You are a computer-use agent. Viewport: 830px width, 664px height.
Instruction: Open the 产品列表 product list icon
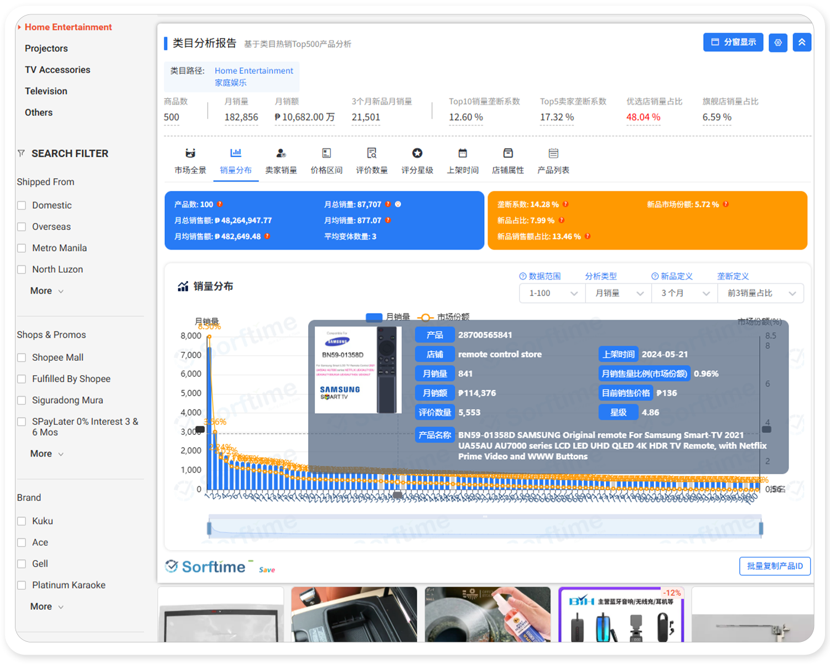pos(553,159)
